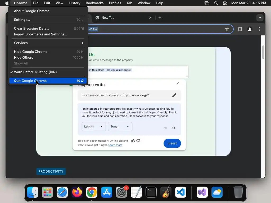Click the PRODUCTIVITY tag
This screenshot has height=203, width=271.
coord(51,171)
